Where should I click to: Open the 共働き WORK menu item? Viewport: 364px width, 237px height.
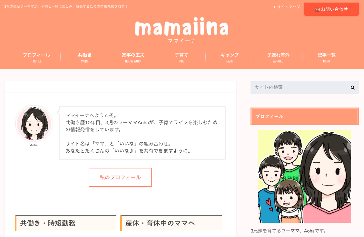tap(85, 58)
